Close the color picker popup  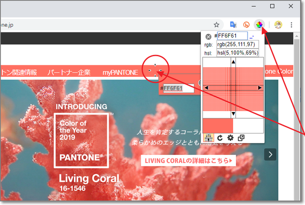(x=208, y=37)
